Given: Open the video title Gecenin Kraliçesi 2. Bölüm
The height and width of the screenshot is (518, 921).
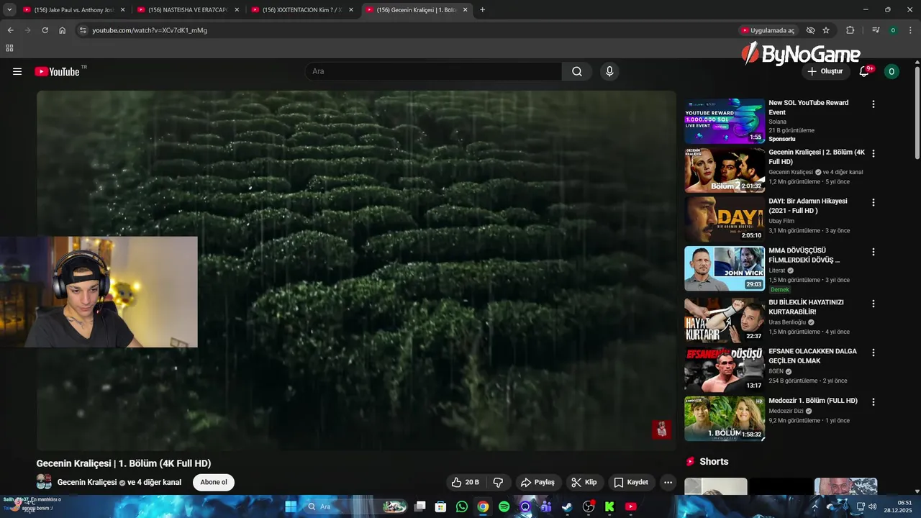Looking at the screenshot, I should (817, 157).
